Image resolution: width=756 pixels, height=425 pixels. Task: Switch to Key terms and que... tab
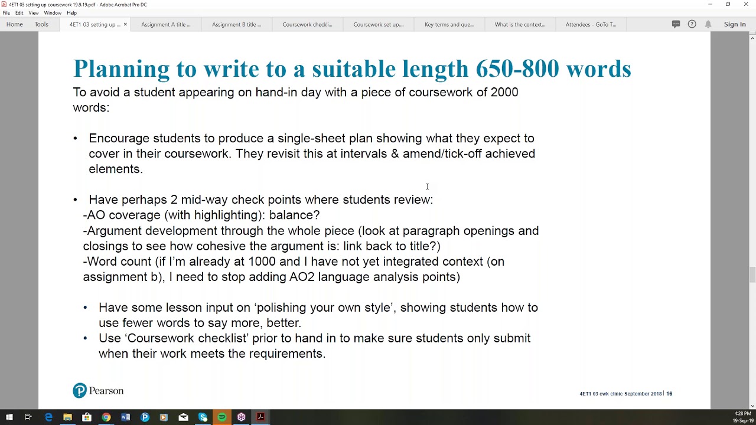click(449, 25)
